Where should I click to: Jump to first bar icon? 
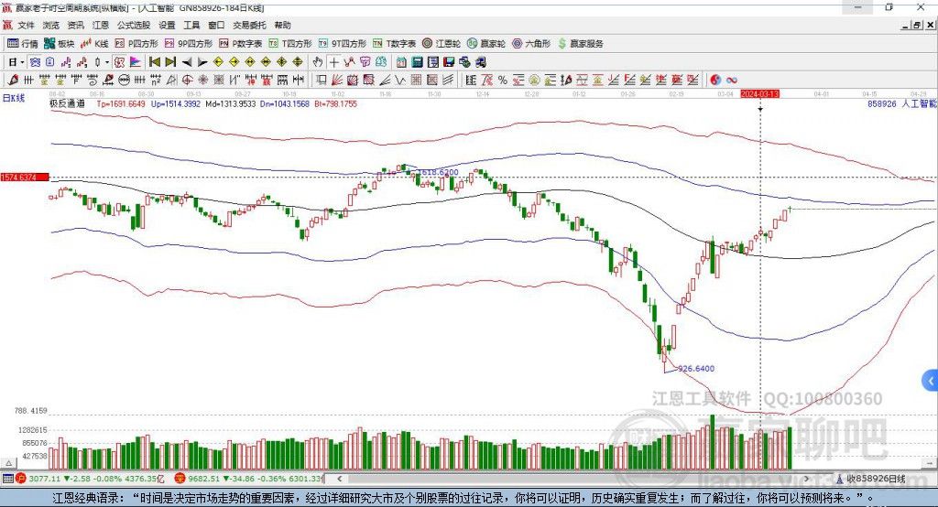[154, 62]
